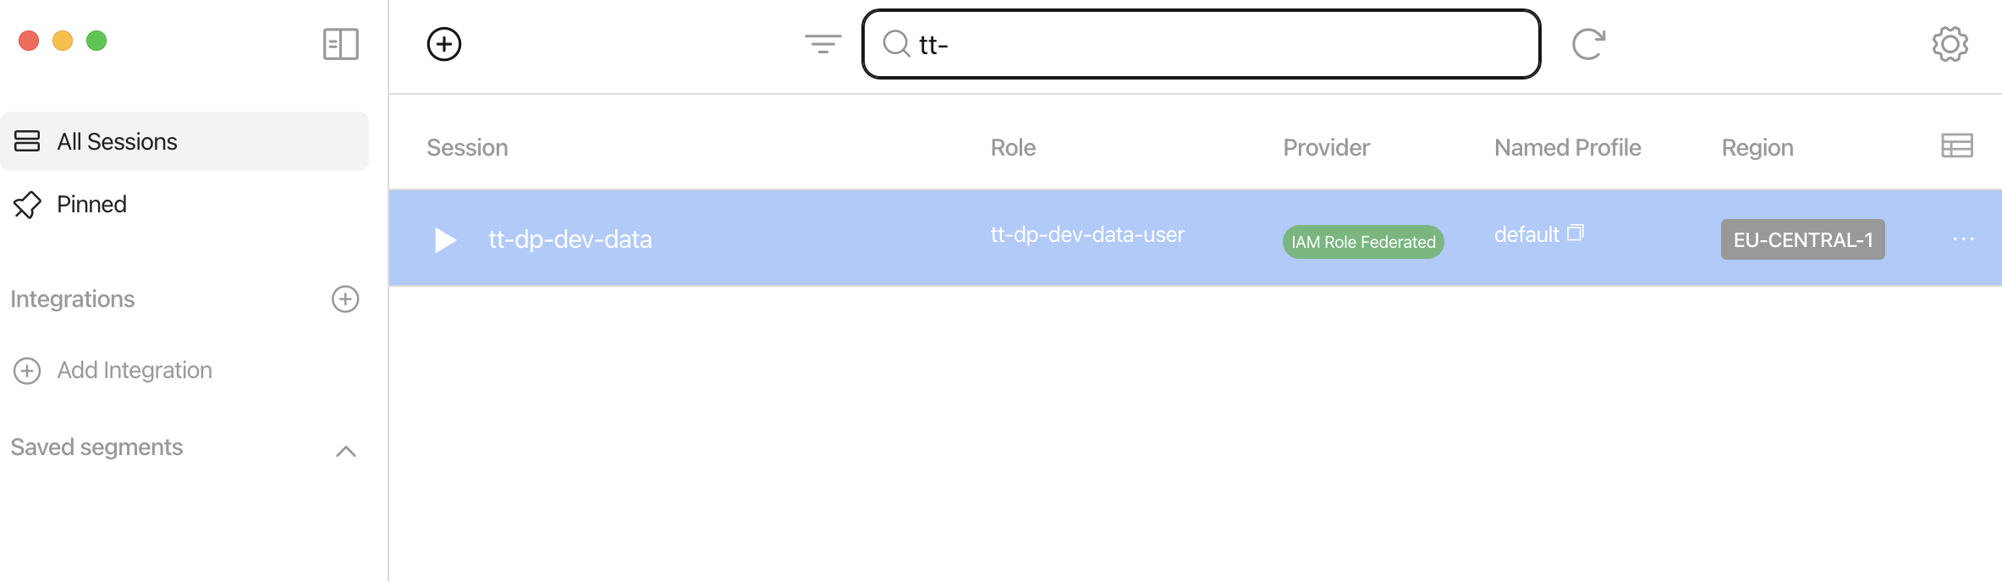The image size is (2002, 582).
Task: Click the Region column header
Action: 1757,148
